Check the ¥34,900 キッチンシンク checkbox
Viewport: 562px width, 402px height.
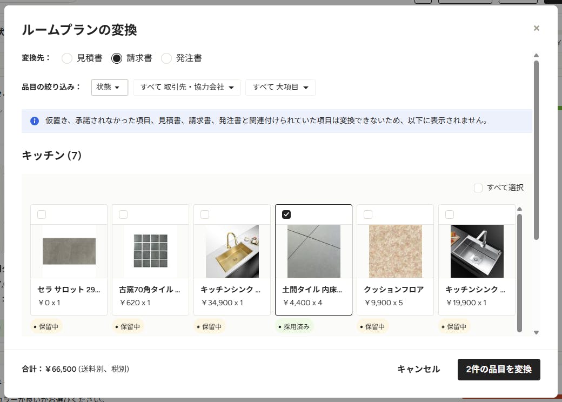205,215
